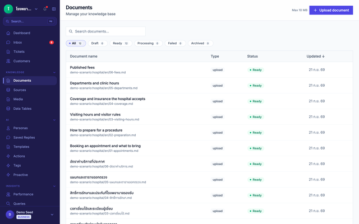Open Dashboard in the sidebar
359x224 pixels.
(x=30, y=33)
